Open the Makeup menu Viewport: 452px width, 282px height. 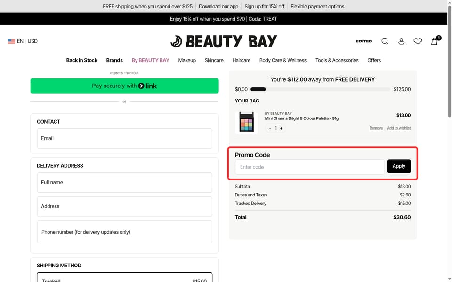pos(187,60)
